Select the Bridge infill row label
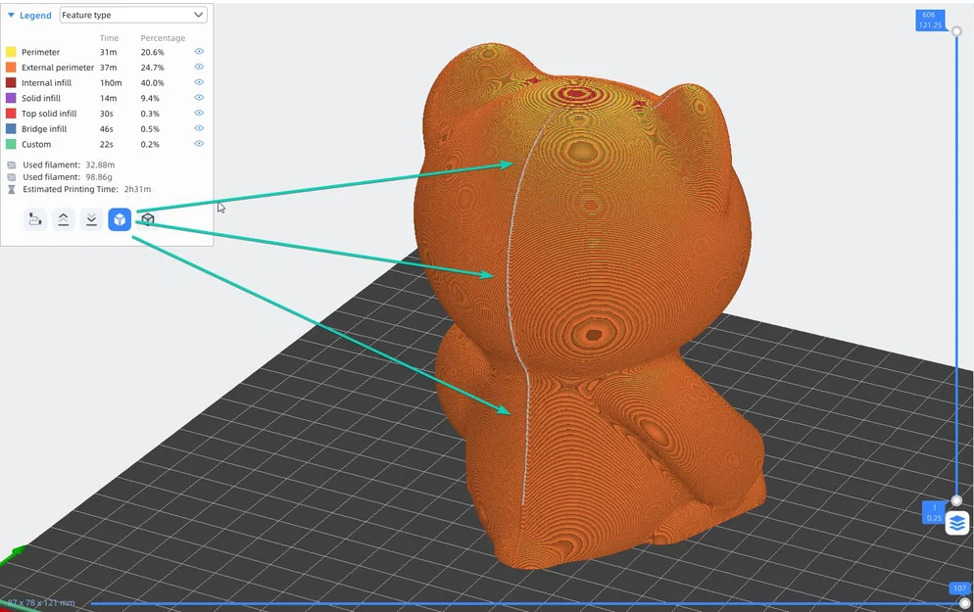 coord(44,129)
